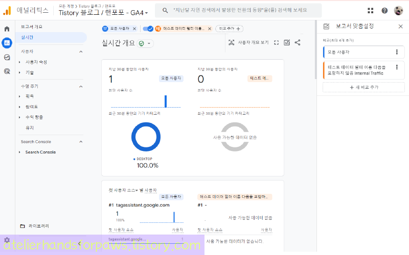This screenshot has width=409, height=255.
Task: Remove the 모든 사용자 comparison chip
Action: (x=134, y=29)
